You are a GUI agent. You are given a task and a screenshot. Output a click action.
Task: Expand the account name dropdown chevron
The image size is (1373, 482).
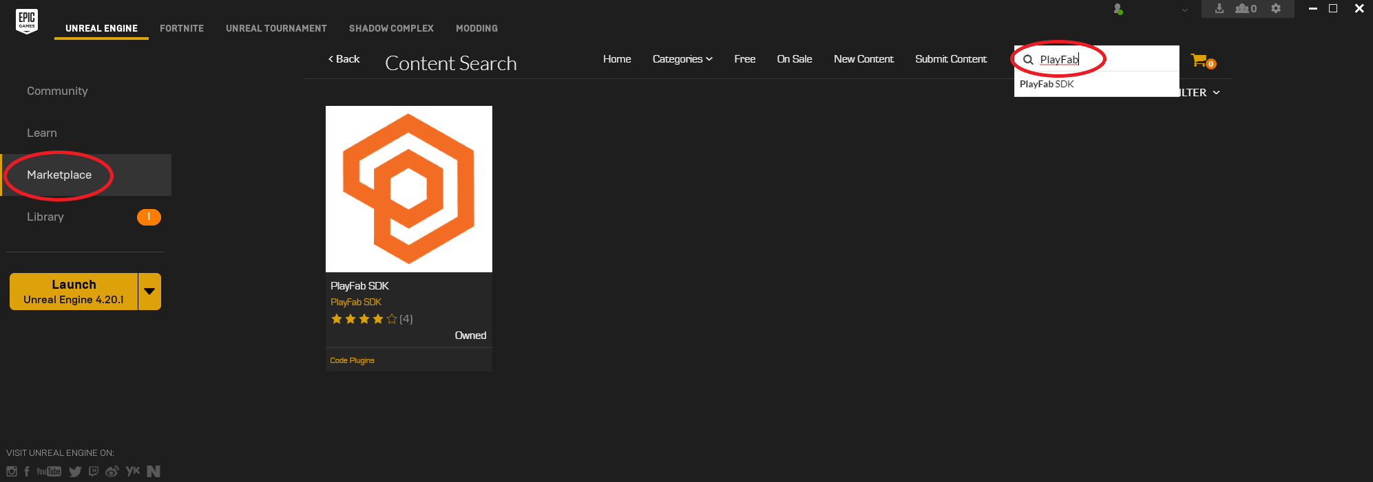coord(1185,10)
